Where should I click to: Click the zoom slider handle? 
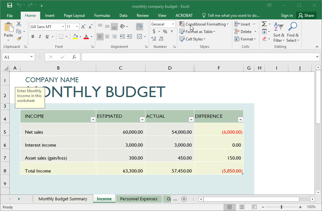[x=282, y=207]
